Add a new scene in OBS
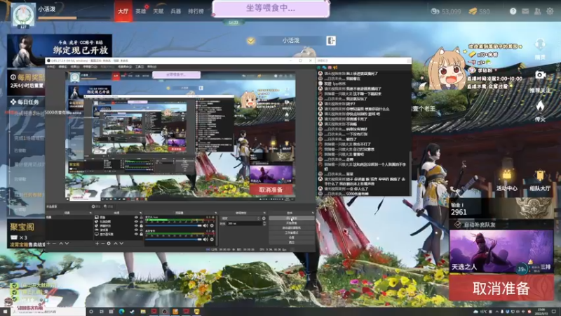This screenshot has height=316, width=561. coord(48,243)
